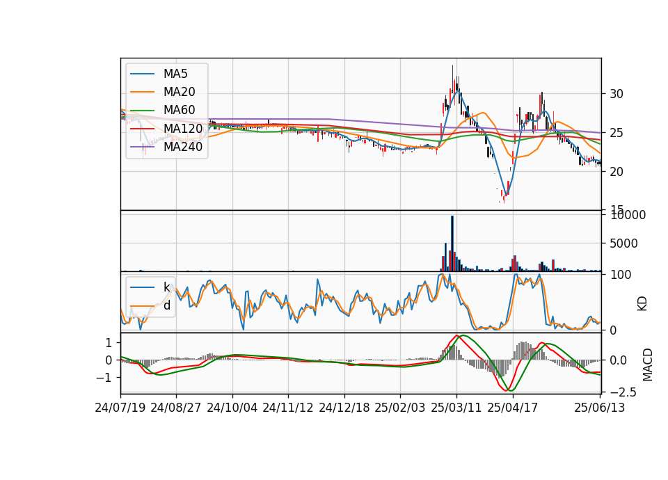
Task: Click the 24/07/19 date axis label
Action: 120,408
